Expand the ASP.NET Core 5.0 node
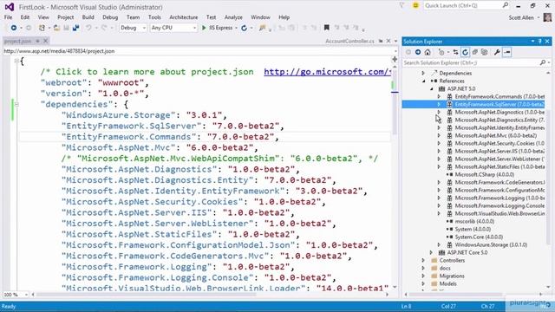The image size is (555, 312). (x=431, y=252)
